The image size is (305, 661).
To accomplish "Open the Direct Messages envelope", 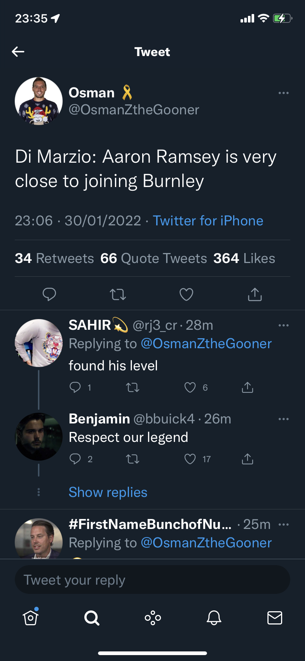I will 275,617.
